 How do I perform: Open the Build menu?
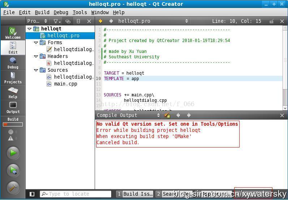pos(42,12)
